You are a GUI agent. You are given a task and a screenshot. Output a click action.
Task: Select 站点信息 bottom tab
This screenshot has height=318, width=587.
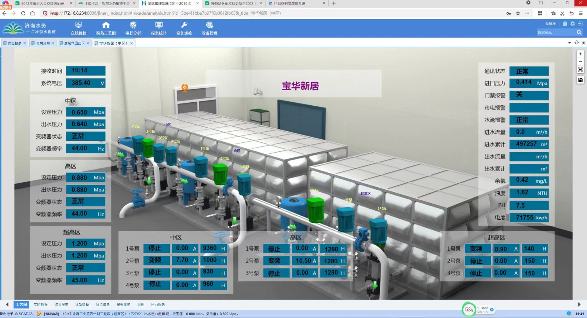[x=103, y=304]
